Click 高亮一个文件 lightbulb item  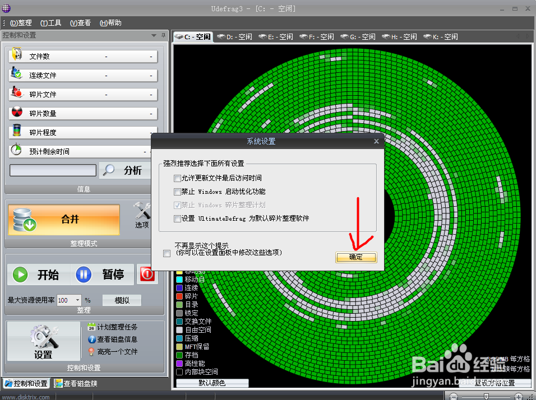pyautogui.click(x=113, y=351)
